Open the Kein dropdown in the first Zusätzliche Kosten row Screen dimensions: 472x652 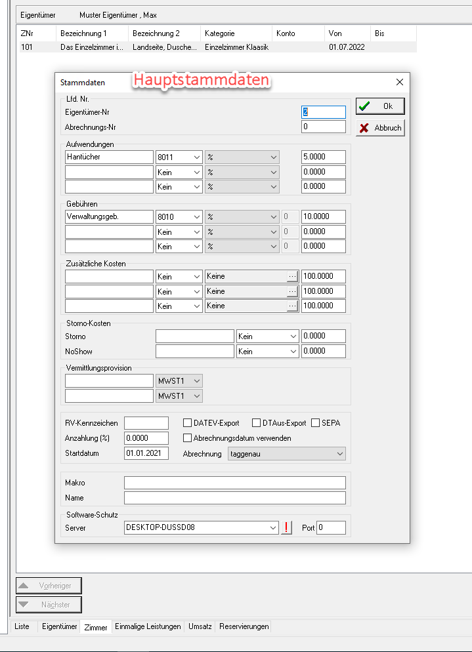tap(179, 277)
